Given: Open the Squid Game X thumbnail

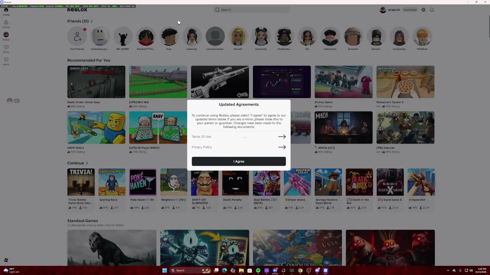Looking at the screenshot, I should pos(390,182).
